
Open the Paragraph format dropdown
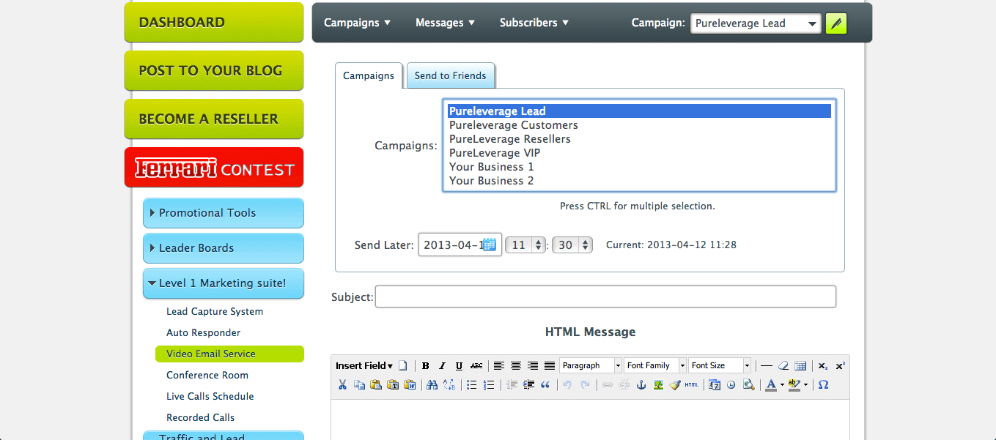[x=591, y=365]
